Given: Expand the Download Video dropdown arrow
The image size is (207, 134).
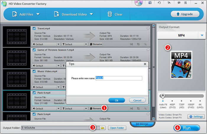Looking at the screenshot, I should (x=91, y=14).
